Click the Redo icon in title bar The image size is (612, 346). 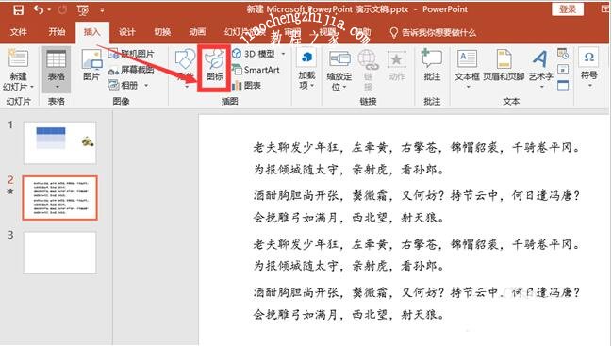click(x=62, y=9)
